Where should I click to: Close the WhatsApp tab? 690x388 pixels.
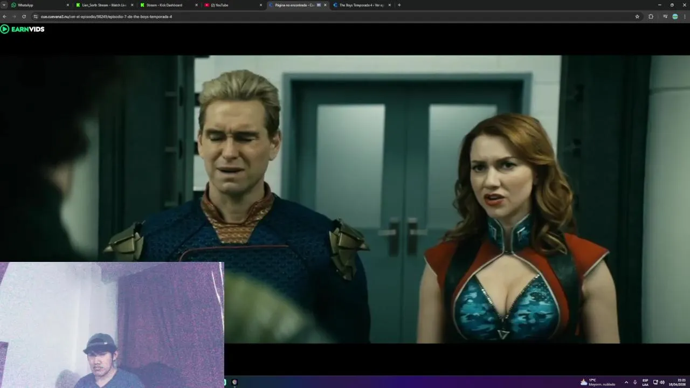(68, 5)
